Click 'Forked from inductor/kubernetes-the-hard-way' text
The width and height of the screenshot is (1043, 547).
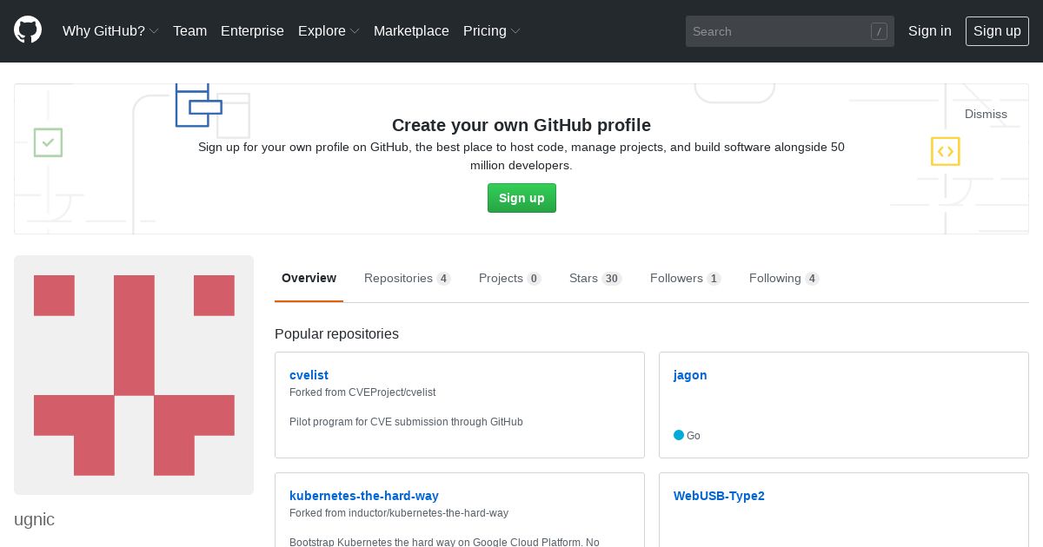point(399,513)
